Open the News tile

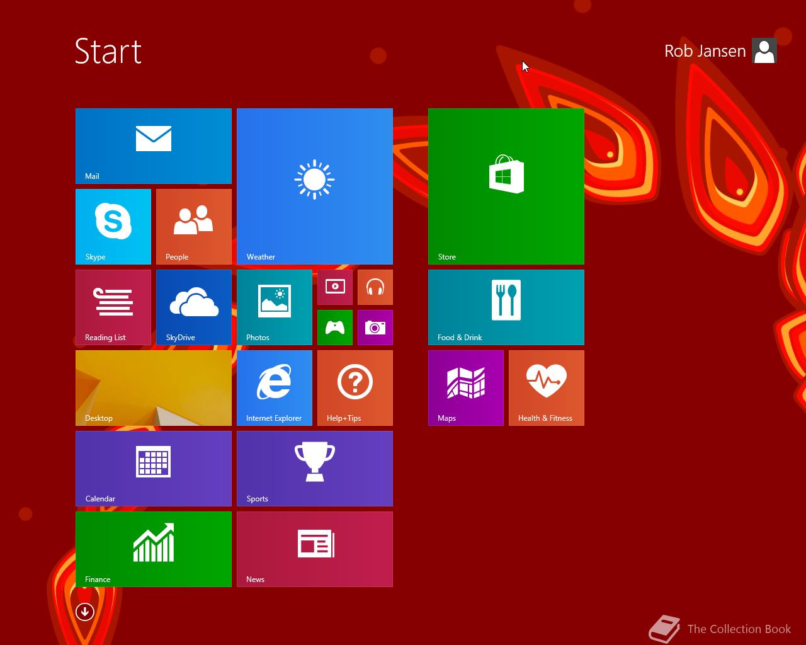[315, 549]
